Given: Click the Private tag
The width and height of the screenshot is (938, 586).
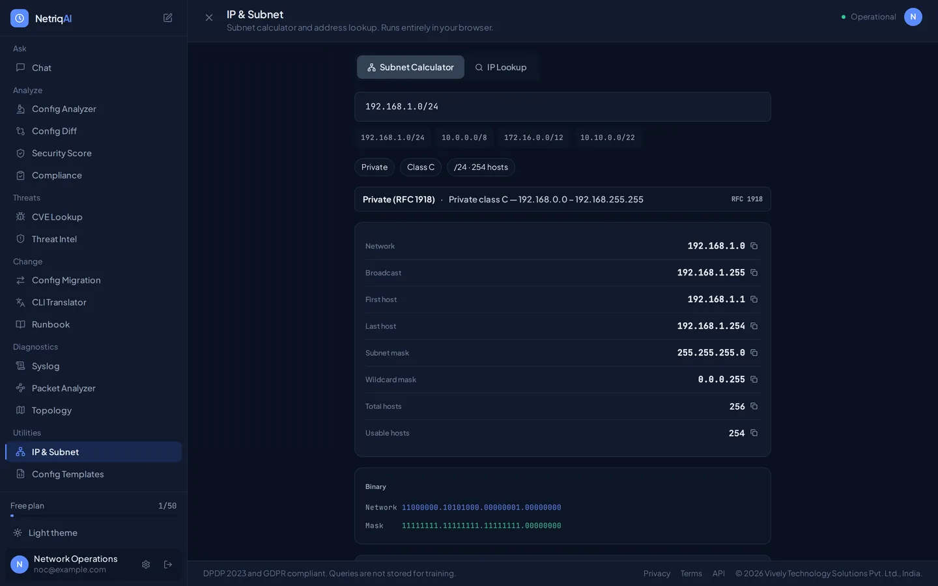Looking at the screenshot, I should (x=375, y=167).
